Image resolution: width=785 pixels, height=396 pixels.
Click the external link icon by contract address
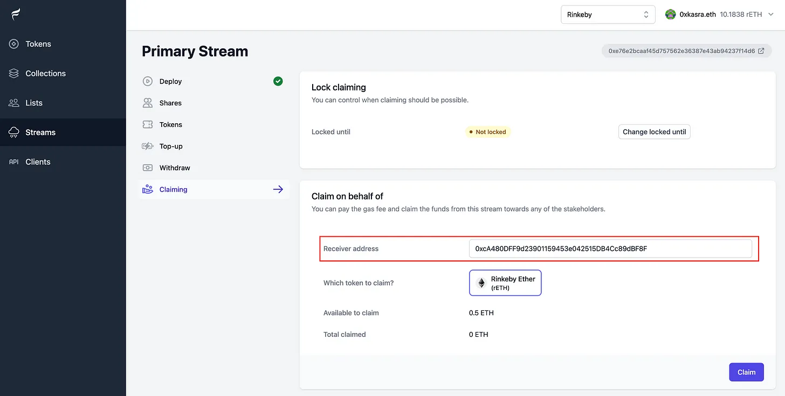click(x=761, y=51)
